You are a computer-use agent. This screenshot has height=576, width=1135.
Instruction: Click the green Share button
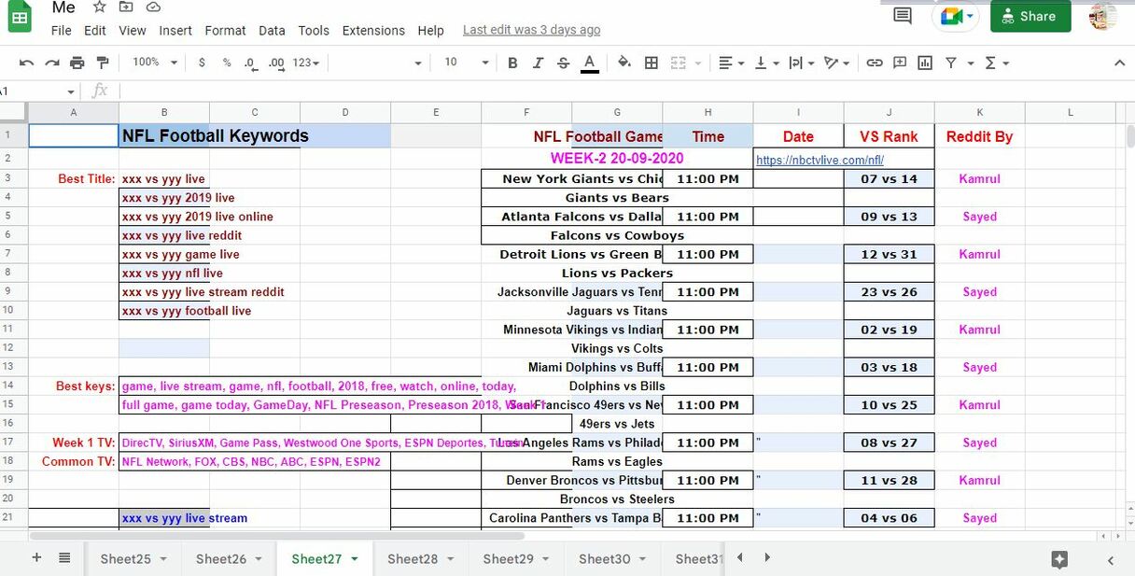1030,16
